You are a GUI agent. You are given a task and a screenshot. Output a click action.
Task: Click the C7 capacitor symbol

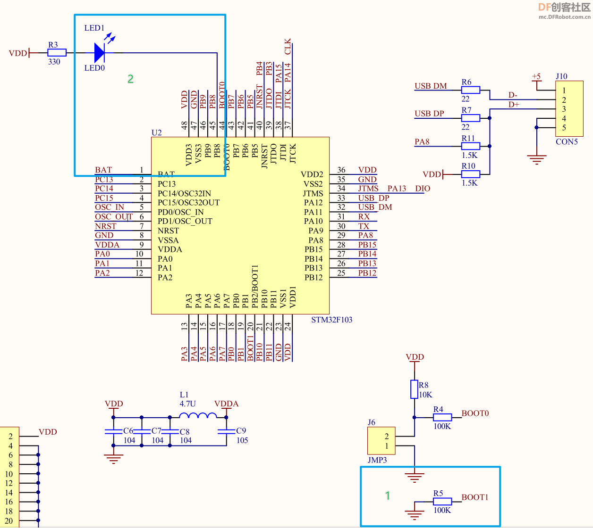(x=142, y=431)
